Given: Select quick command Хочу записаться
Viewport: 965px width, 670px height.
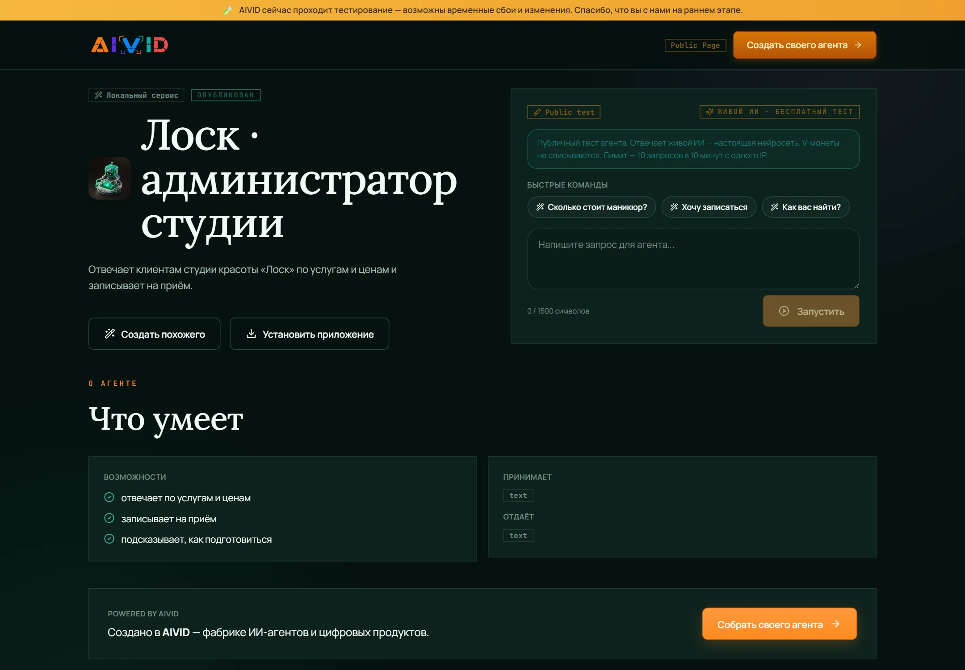Looking at the screenshot, I should click(709, 207).
